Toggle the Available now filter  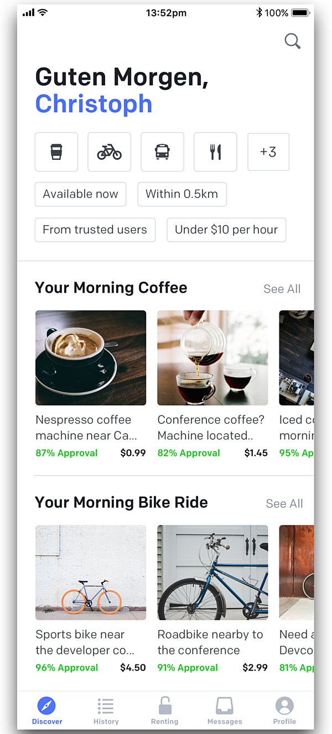[80, 194]
